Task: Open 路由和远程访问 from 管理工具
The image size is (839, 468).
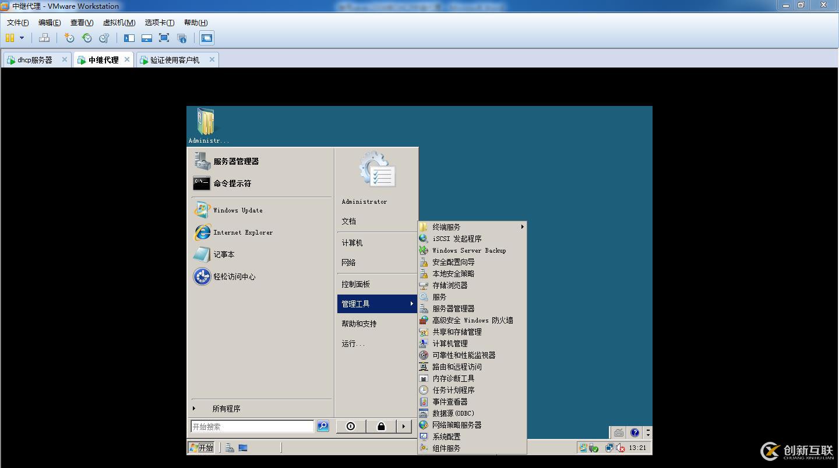Action: click(472, 367)
